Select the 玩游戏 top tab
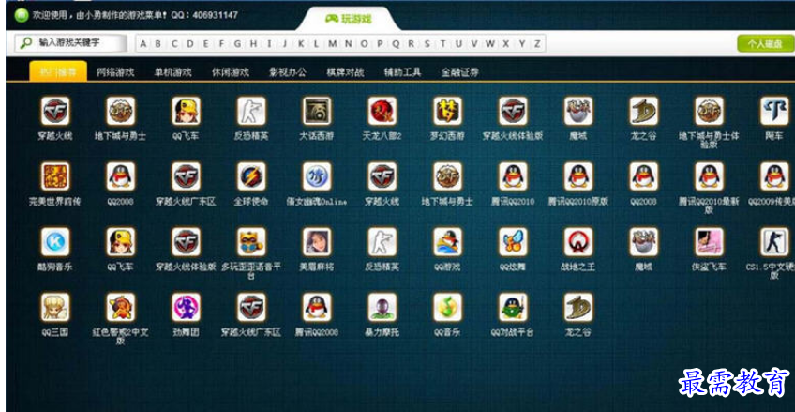The width and height of the screenshot is (795, 412). pyautogui.click(x=349, y=19)
